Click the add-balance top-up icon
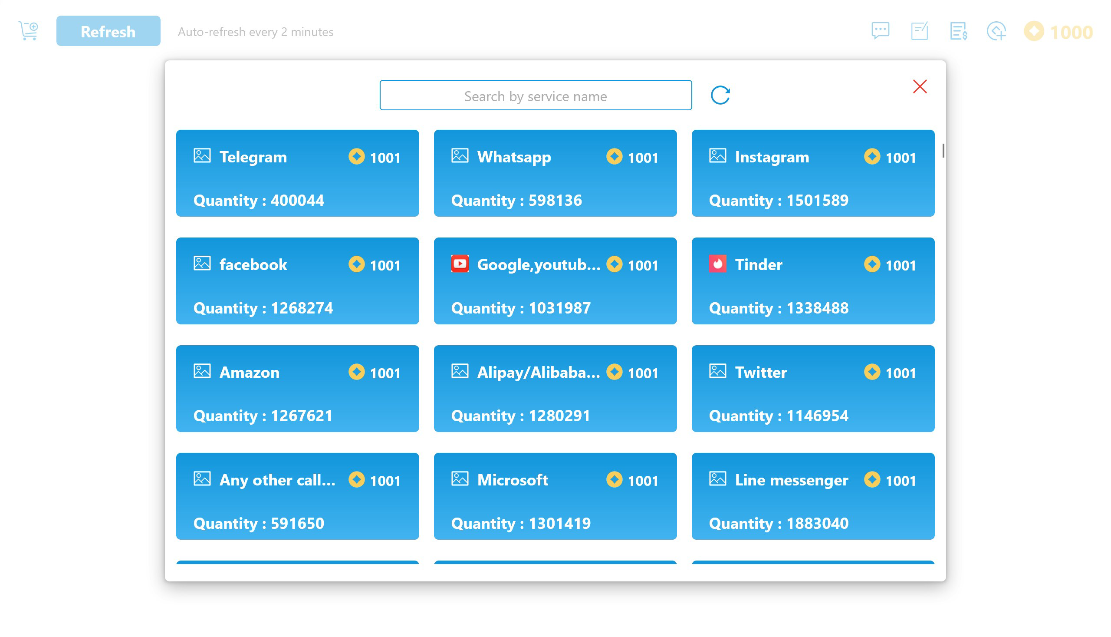Viewport: 1111px width, 637px height. pyautogui.click(x=997, y=31)
